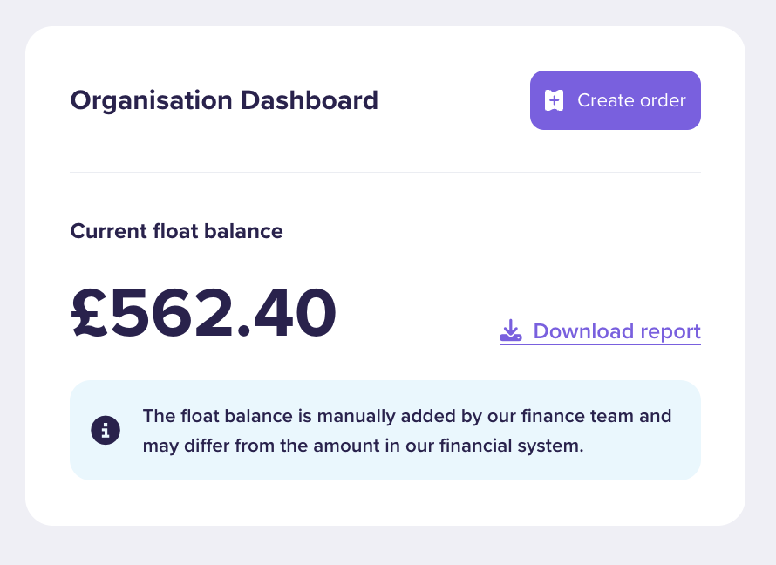Open the Download report link
This screenshot has width=776, height=565.
(601, 331)
